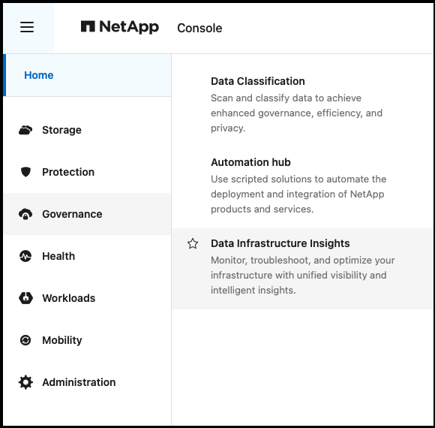Go to the Home menu item
The height and width of the screenshot is (428, 435).
click(x=87, y=75)
